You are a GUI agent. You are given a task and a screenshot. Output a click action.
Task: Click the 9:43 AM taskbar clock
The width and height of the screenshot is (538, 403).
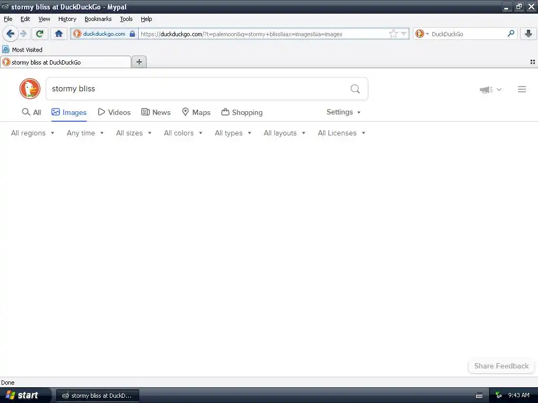[519, 395]
